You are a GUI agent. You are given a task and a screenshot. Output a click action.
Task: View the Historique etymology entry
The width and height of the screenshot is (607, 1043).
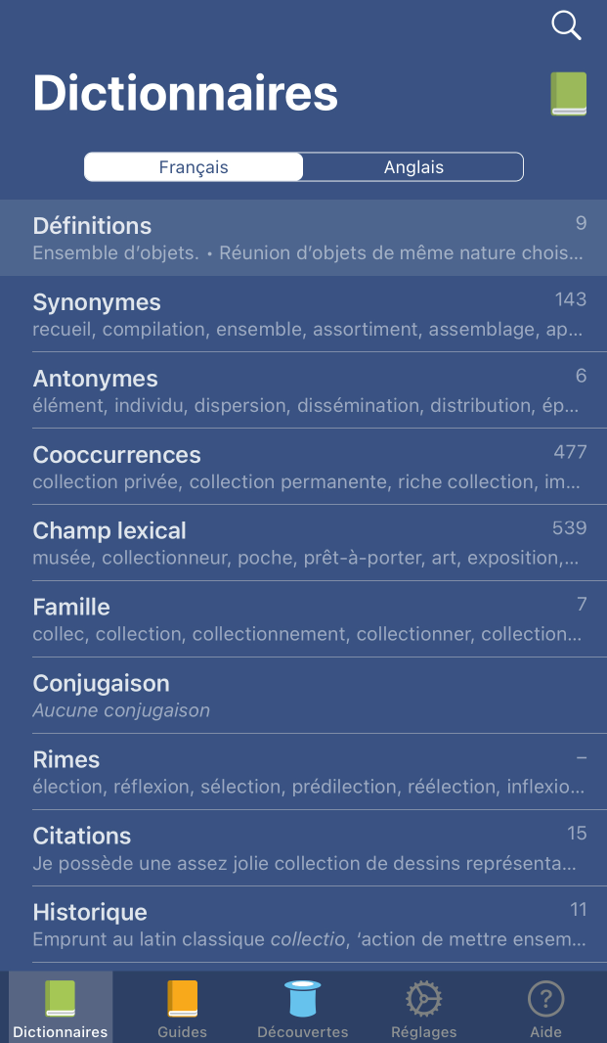tap(303, 925)
